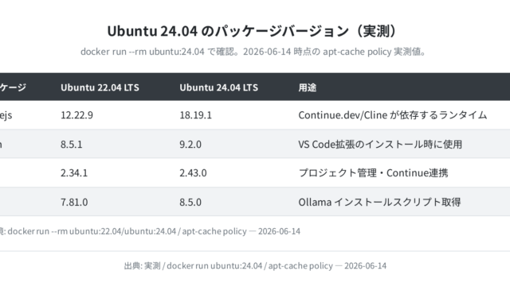
Task: Click the 7.81.0 version cell
Action: pos(74,202)
